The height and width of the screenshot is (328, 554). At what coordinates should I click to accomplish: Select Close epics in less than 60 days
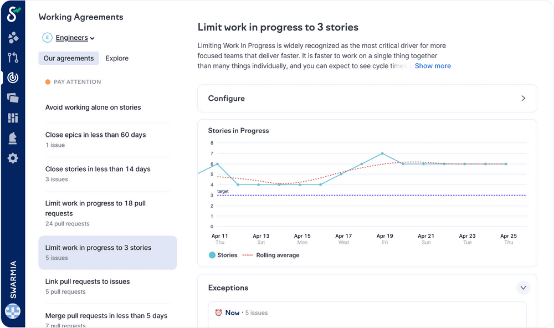(95, 135)
